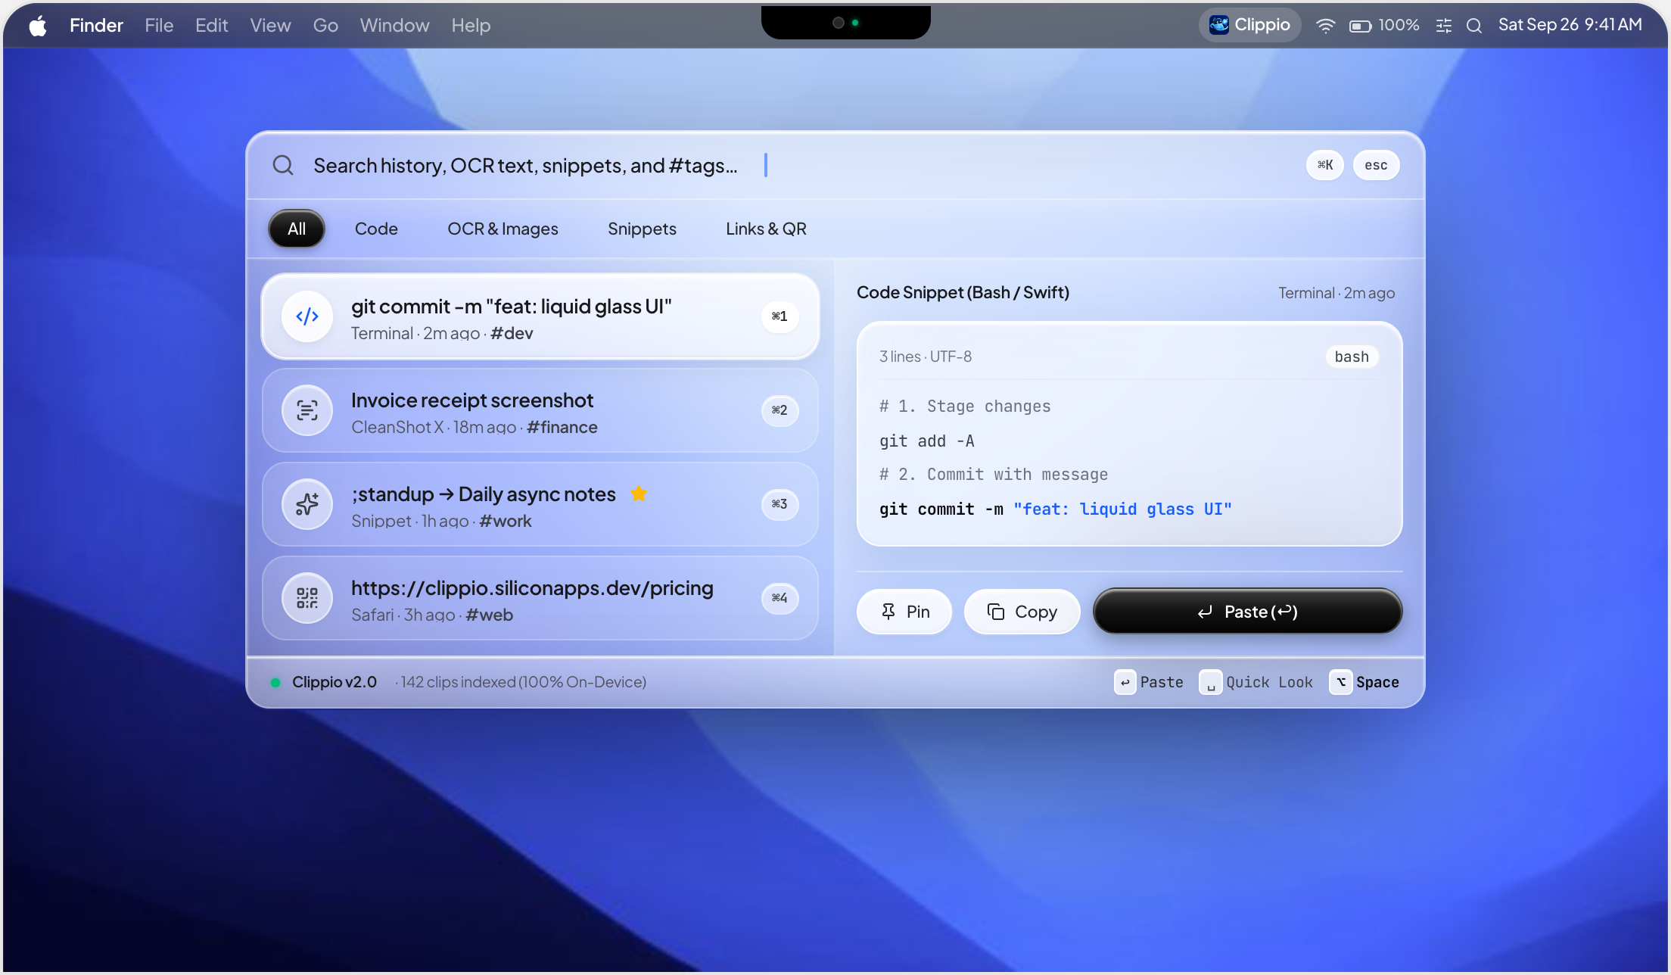
Task: Select the Invoice receipt screenshot clip
Action: [540, 410]
